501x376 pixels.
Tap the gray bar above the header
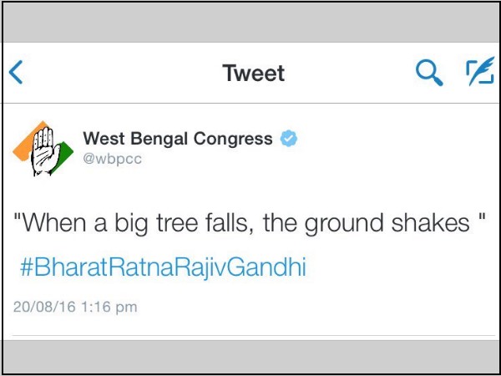(250, 23)
